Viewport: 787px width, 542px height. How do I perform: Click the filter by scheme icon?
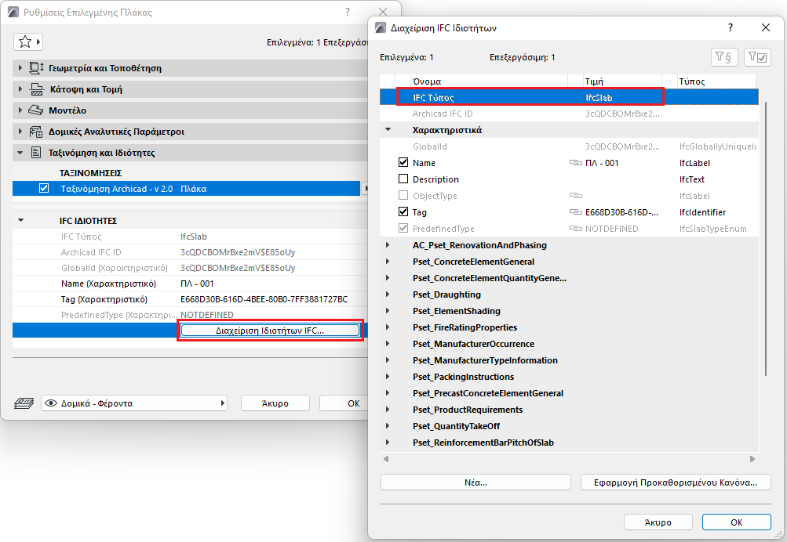[x=723, y=57]
